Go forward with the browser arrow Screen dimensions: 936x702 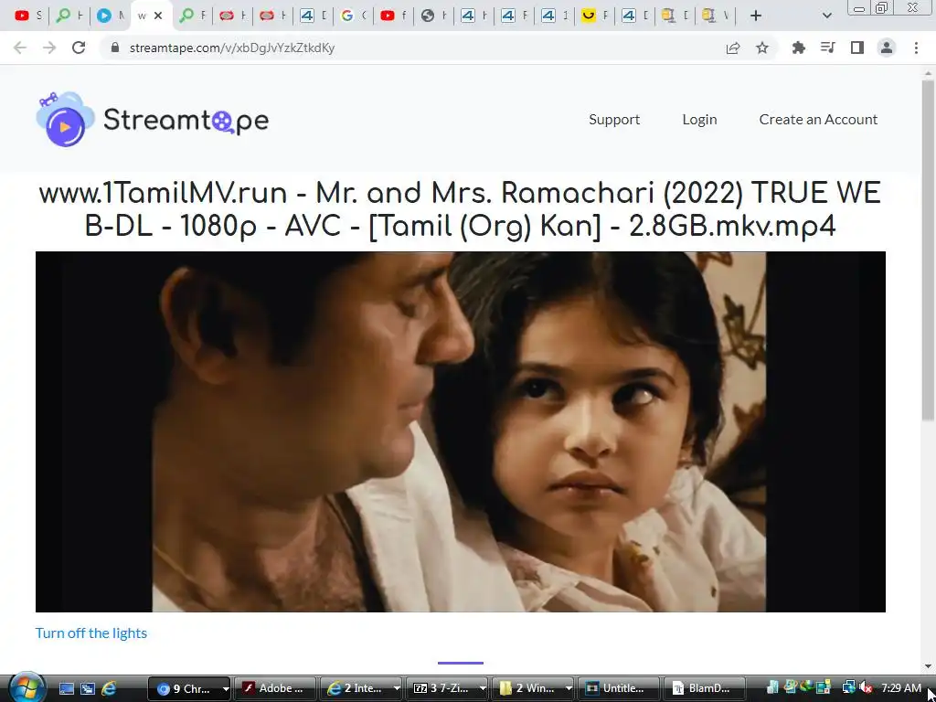tap(49, 48)
